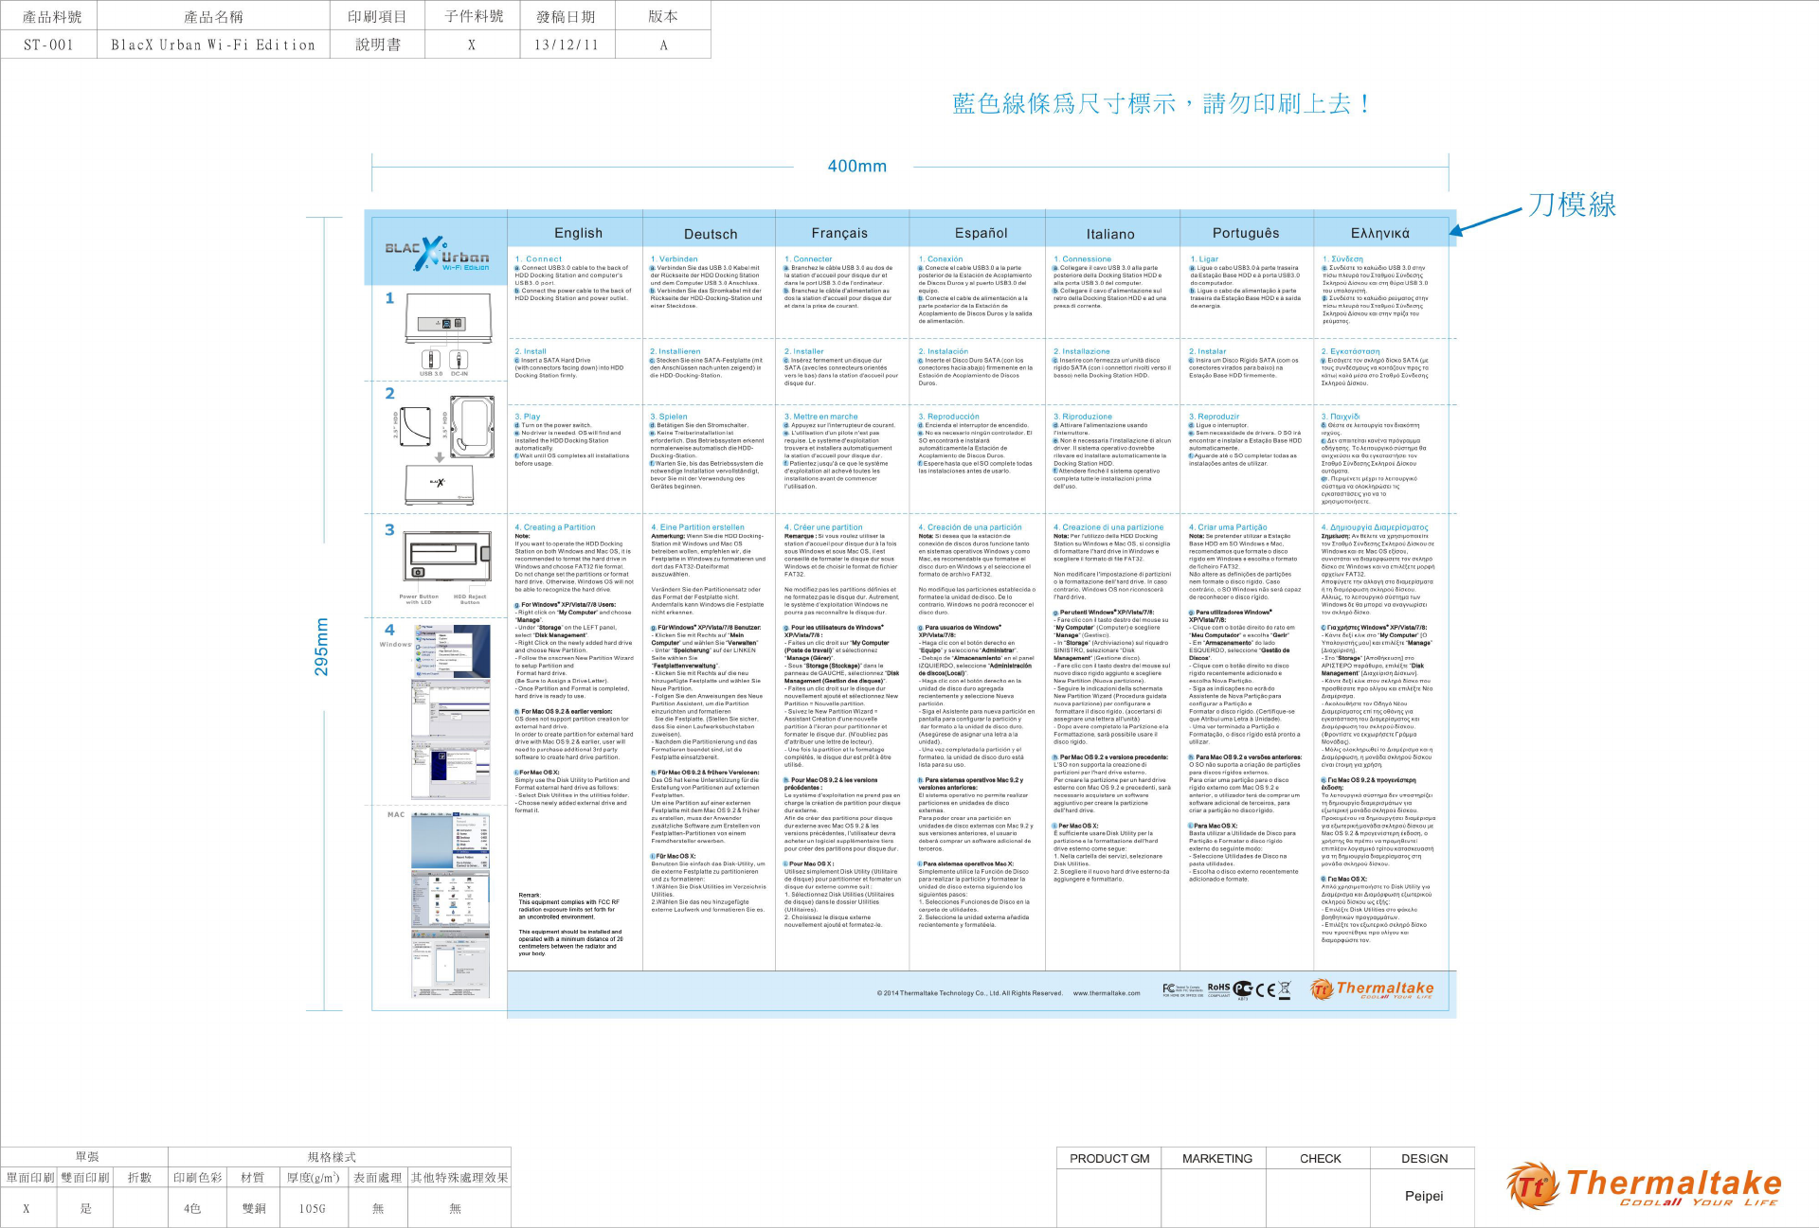1819x1228 pixels.
Task: Click the BlacX Urban Wi-Fi Edition logo
Action: point(437,253)
